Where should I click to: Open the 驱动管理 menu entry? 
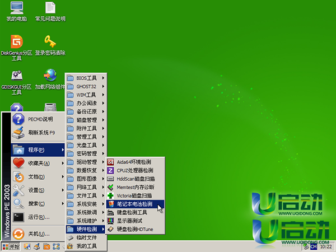86,162
